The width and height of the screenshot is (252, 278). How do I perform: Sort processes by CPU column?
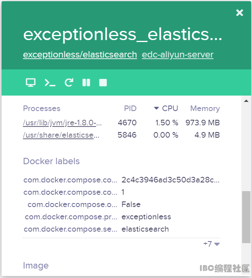point(170,108)
